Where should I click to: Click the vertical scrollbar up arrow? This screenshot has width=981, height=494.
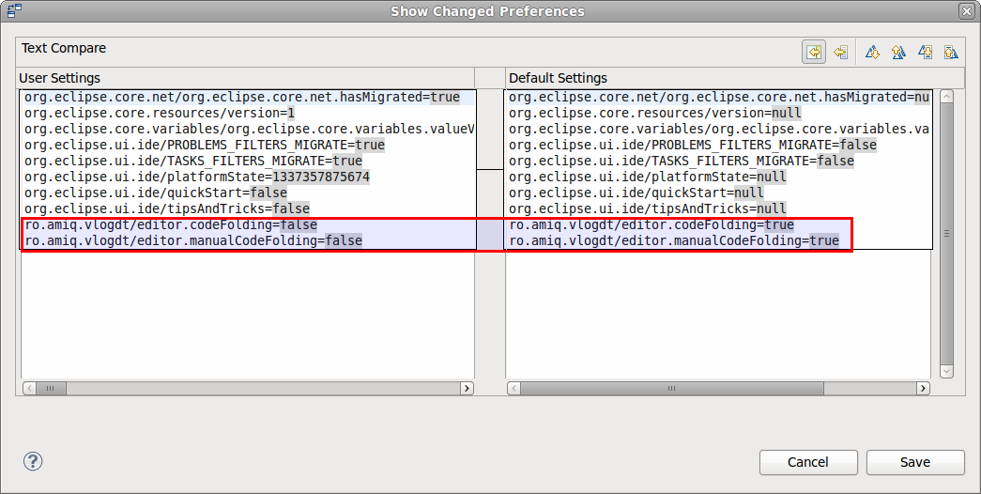click(x=946, y=97)
